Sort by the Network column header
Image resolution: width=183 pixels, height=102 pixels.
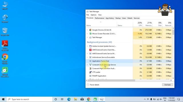(167, 24)
